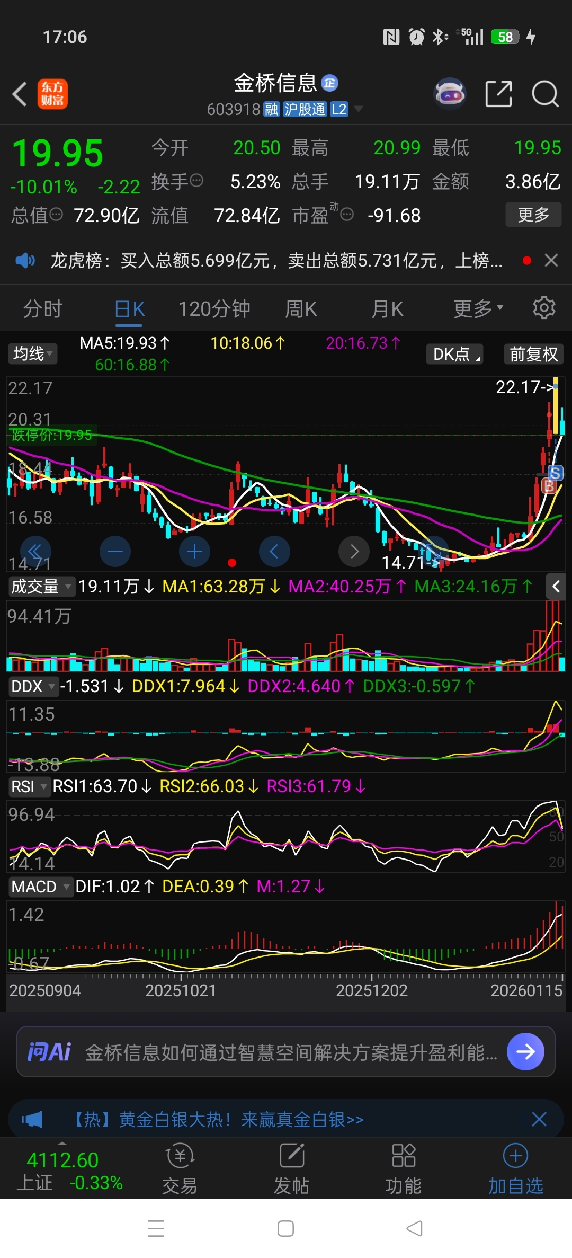Add stock with 加自选 button
The height and width of the screenshot is (1258, 572).
(x=515, y=1170)
